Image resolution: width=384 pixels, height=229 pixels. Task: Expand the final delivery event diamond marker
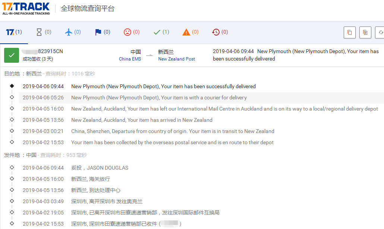point(12,86)
